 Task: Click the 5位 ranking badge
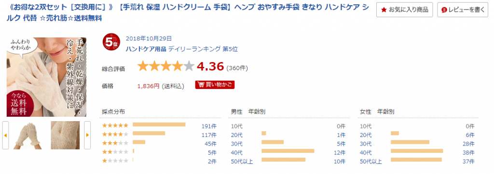tap(110, 42)
